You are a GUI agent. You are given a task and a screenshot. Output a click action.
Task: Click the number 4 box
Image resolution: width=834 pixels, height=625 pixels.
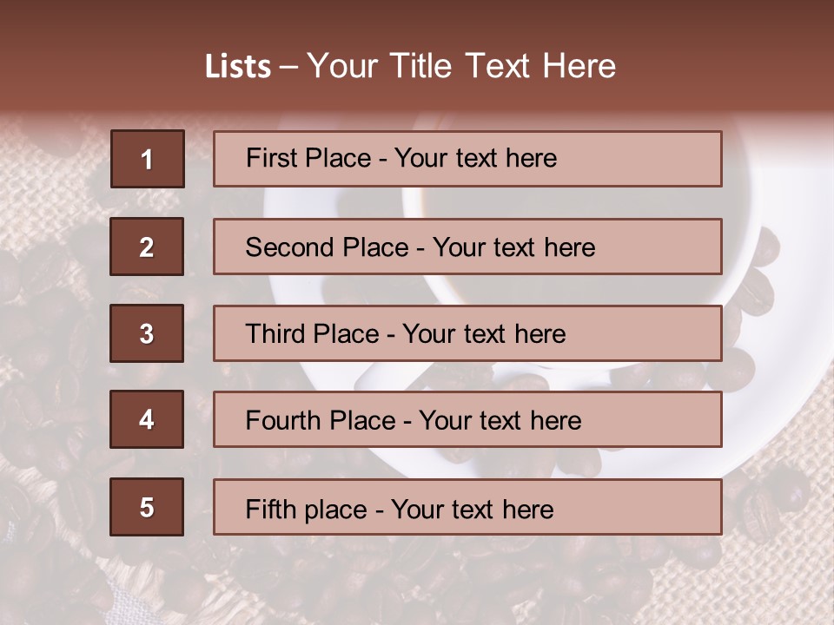147,419
